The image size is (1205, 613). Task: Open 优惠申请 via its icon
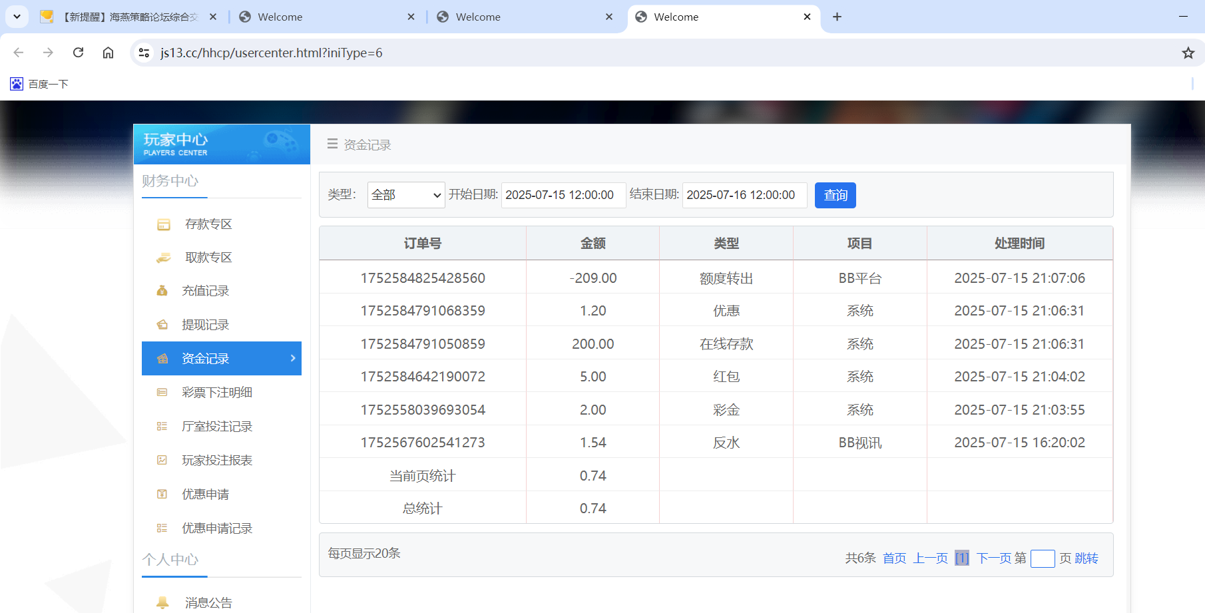coord(162,494)
